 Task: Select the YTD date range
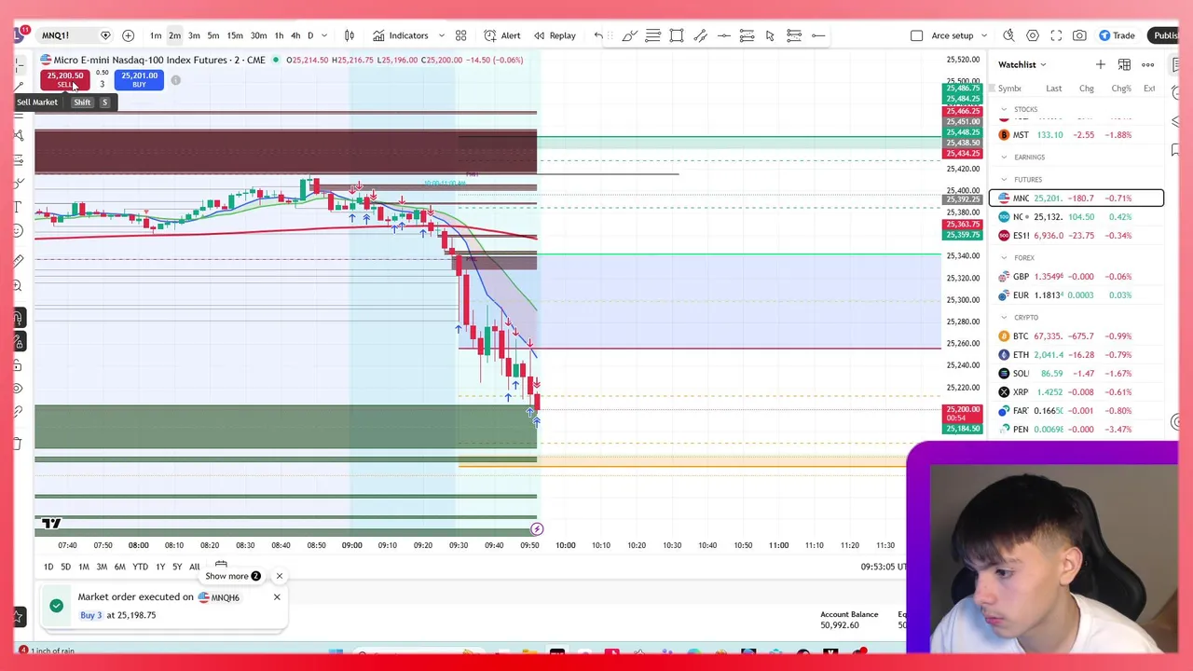[x=140, y=567]
